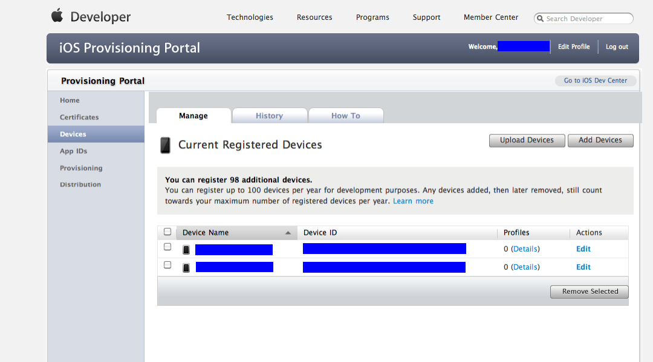Switch to the History tab

269,116
